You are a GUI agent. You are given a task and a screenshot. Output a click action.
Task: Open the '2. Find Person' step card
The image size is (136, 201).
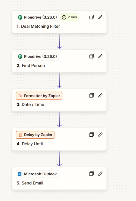pos(59,61)
